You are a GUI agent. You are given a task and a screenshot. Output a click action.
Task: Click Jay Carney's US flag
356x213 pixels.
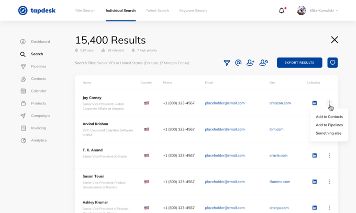point(147,103)
